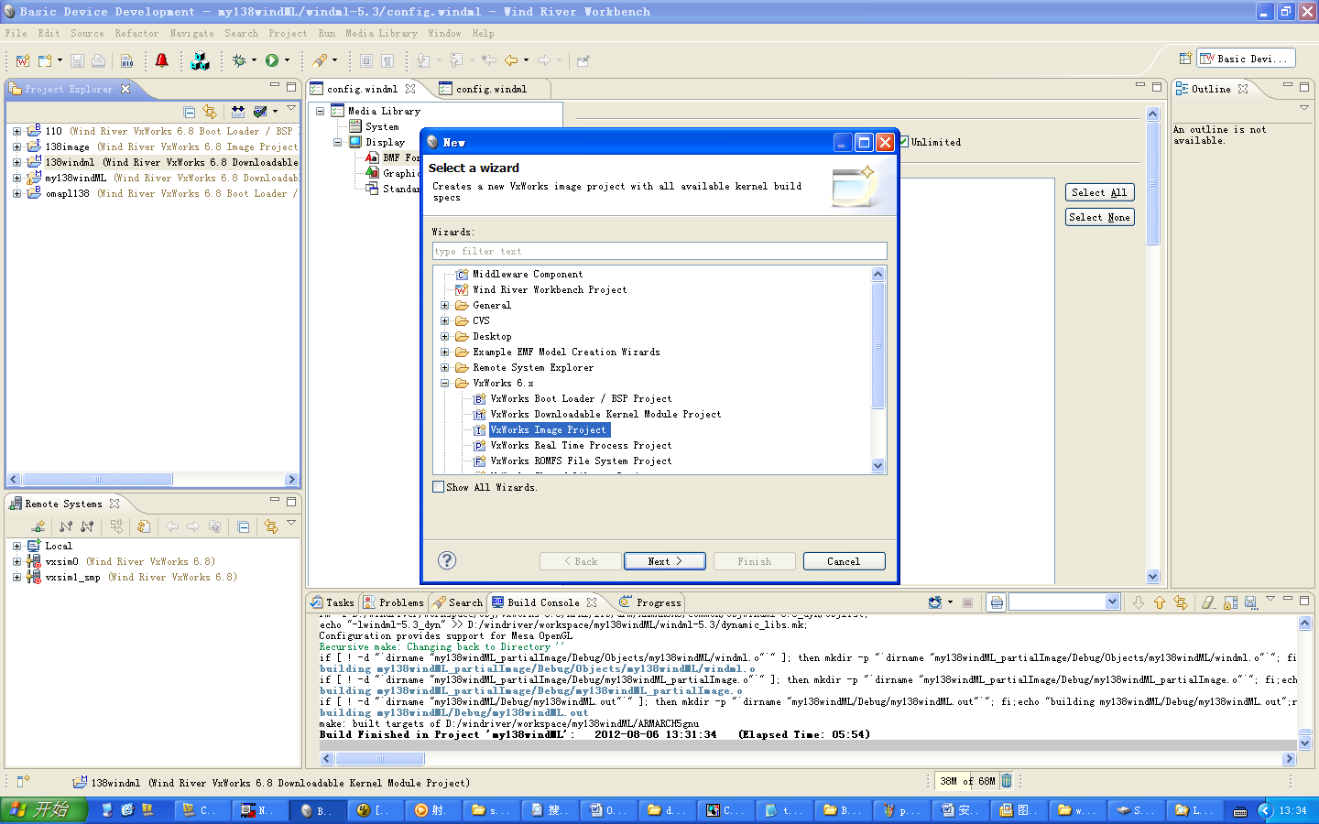Click the Print toolbar icon
This screenshot has height=824, width=1319.
[x=98, y=61]
